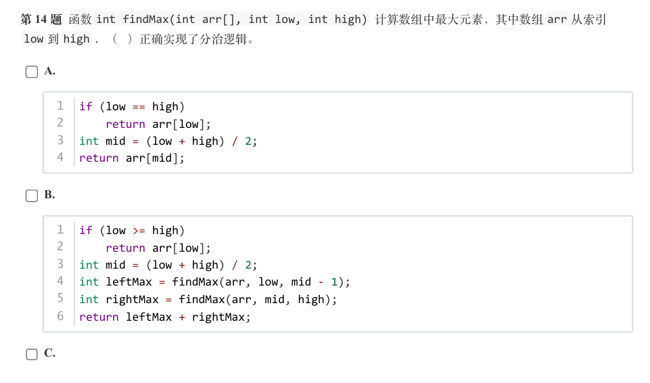Click 'if (low >= high)' line in option B
650x383 pixels.
tap(132, 231)
